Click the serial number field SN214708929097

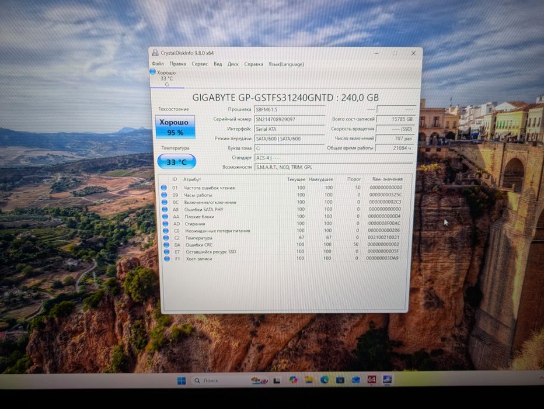290,119
